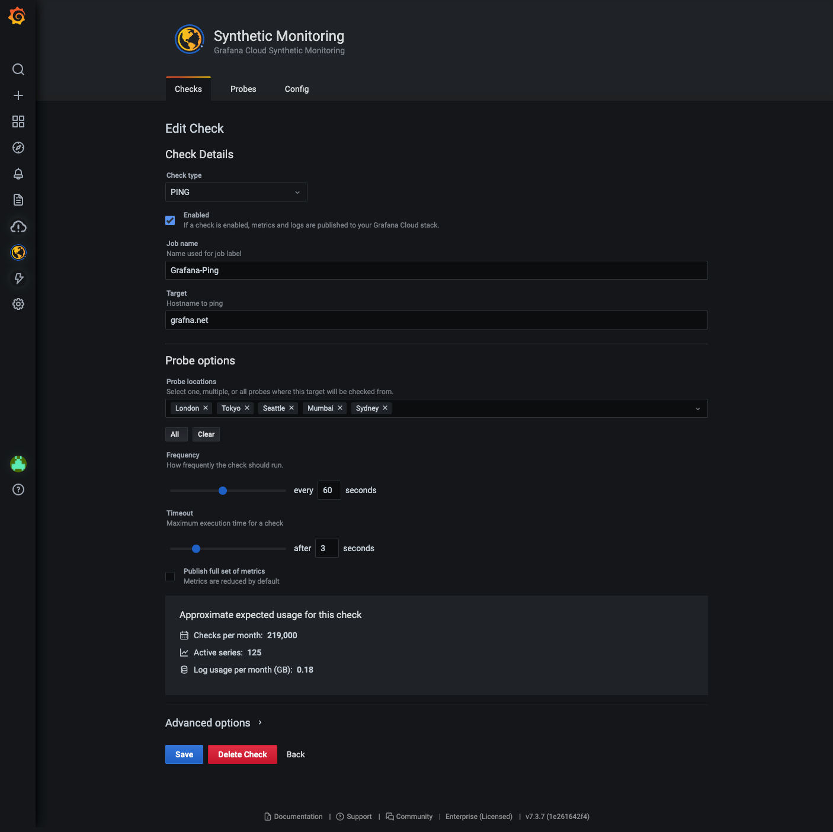Expand Advanced options section
The height and width of the screenshot is (832, 833).
[214, 723]
